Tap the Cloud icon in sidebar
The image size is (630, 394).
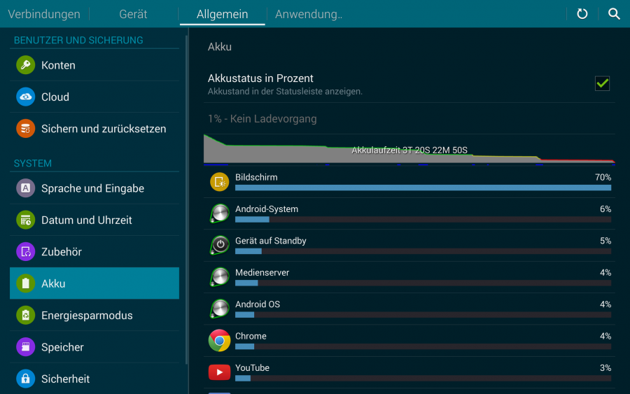26,97
